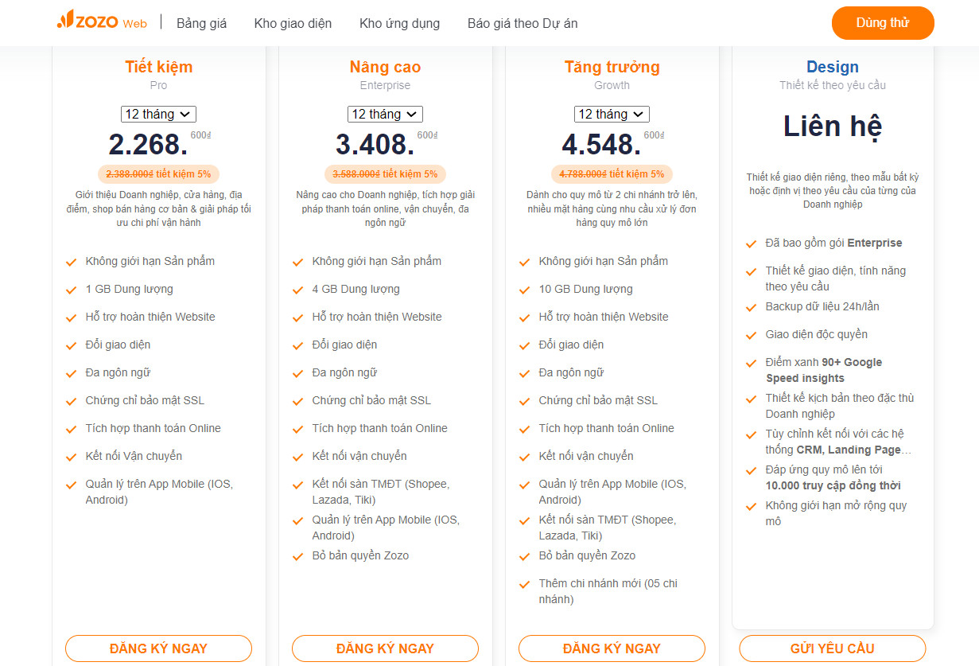This screenshot has width=979, height=666.
Task: Click the orange Dùng thử button
Action: [883, 23]
